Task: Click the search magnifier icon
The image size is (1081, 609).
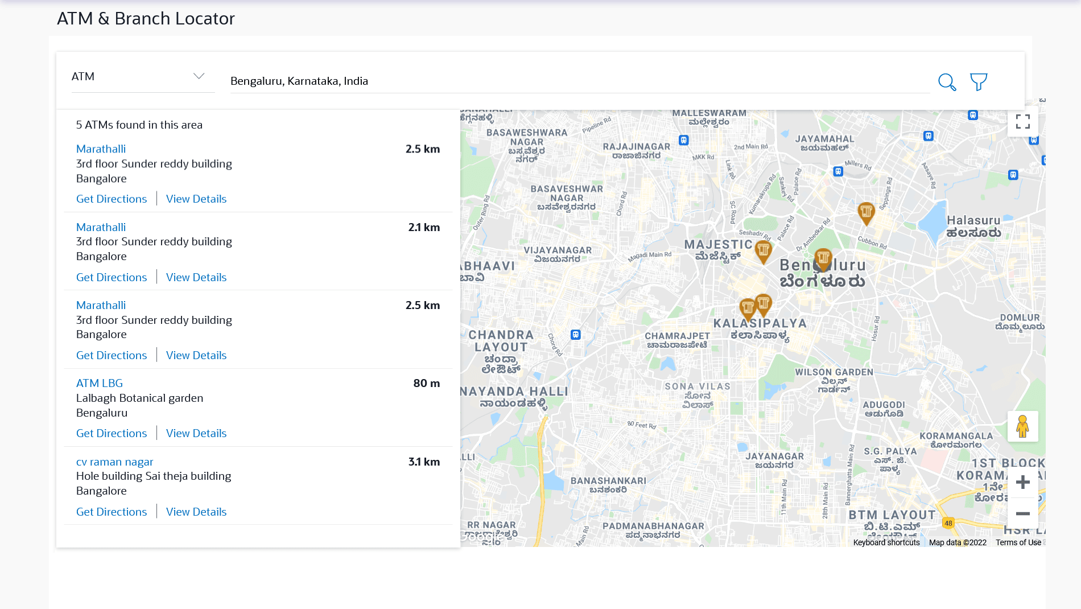Action: tap(947, 82)
